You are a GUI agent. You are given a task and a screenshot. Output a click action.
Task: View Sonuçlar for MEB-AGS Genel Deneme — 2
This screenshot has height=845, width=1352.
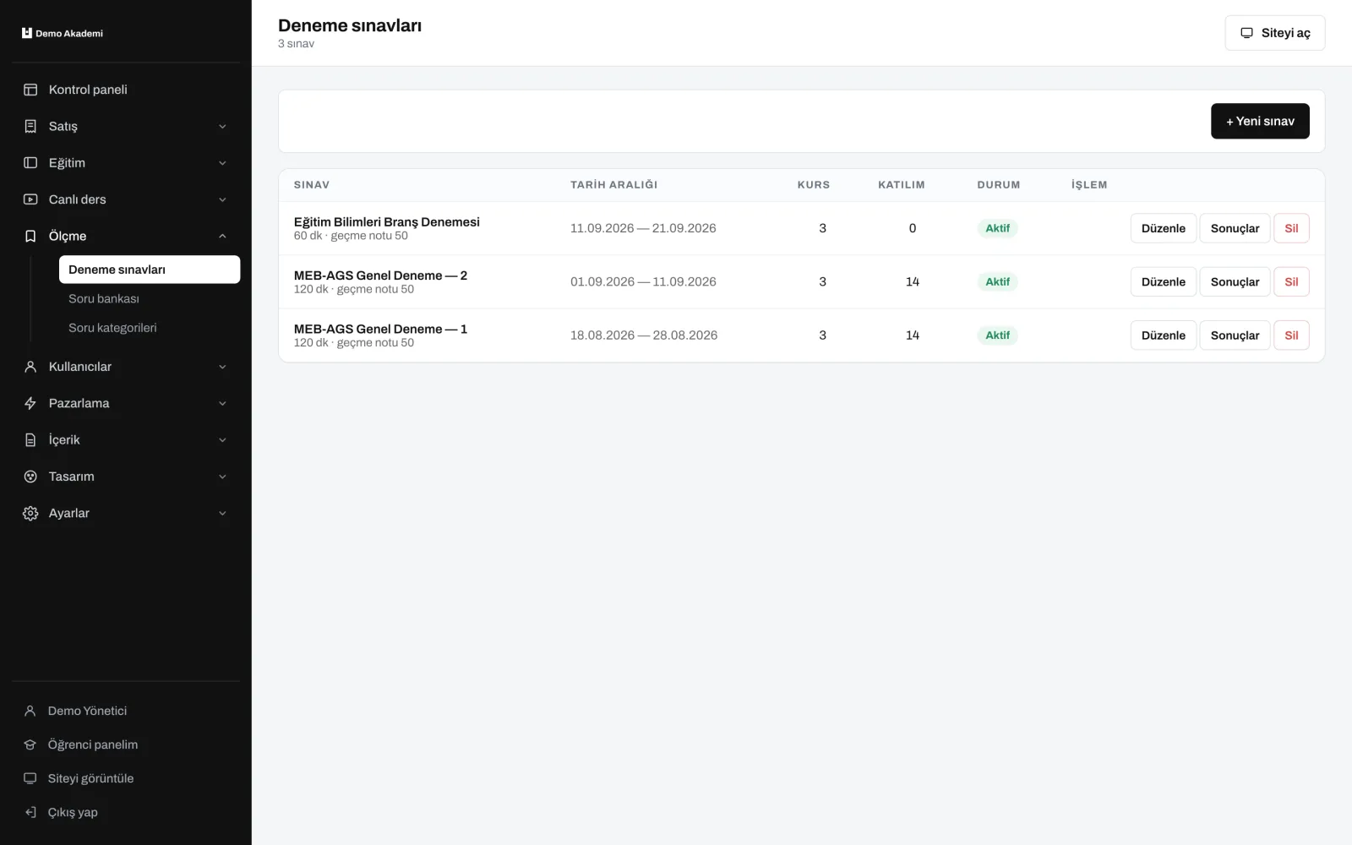click(1235, 281)
